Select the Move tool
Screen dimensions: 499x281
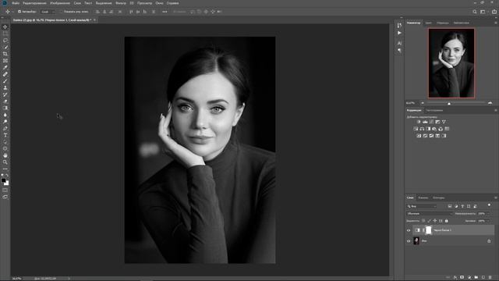point(5,27)
